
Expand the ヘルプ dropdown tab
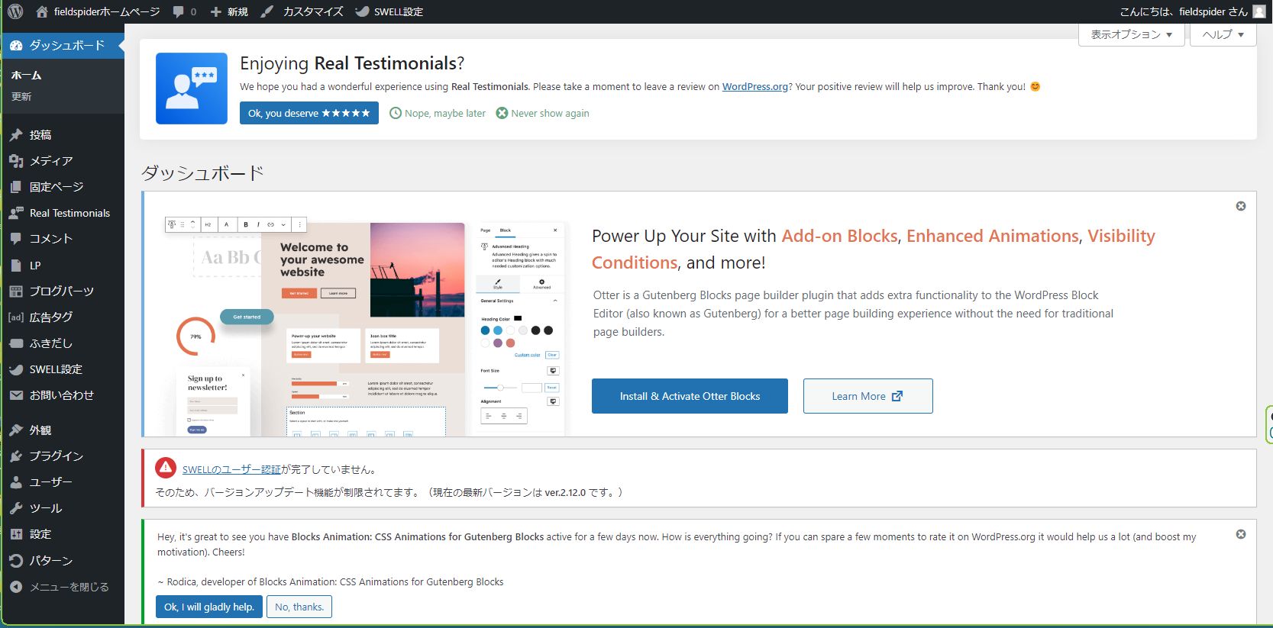coord(1223,34)
